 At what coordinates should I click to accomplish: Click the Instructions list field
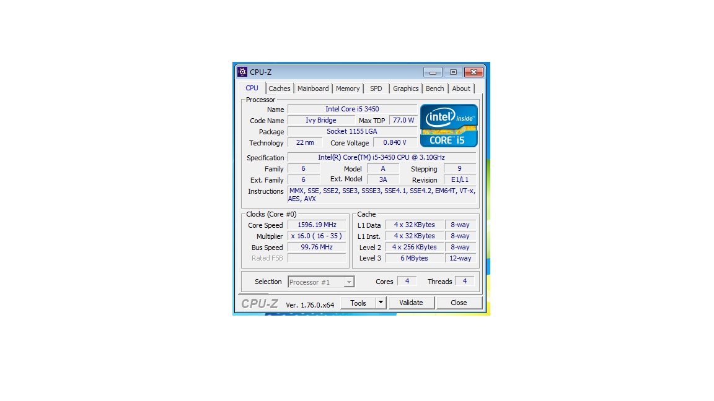tap(382, 194)
